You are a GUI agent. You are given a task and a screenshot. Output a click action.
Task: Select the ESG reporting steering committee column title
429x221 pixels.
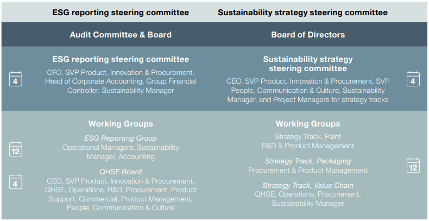(x=121, y=12)
